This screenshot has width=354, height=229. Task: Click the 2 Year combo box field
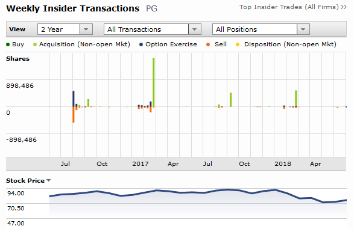point(65,29)
